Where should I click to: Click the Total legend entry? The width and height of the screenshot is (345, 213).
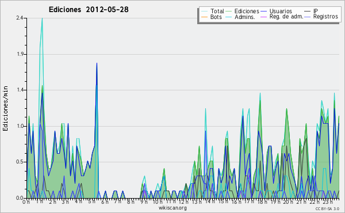pyautogui.click(x=213, y=11)
